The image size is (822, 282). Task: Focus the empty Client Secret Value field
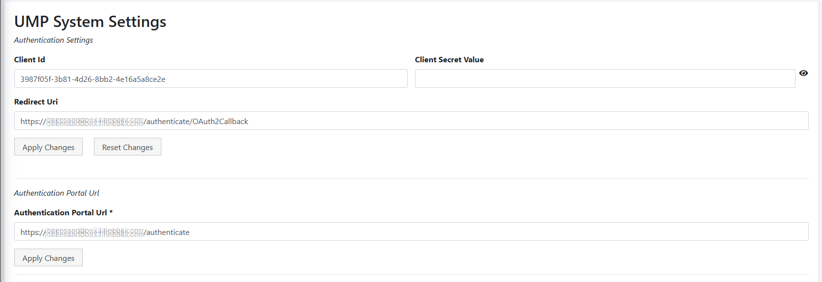605,79
